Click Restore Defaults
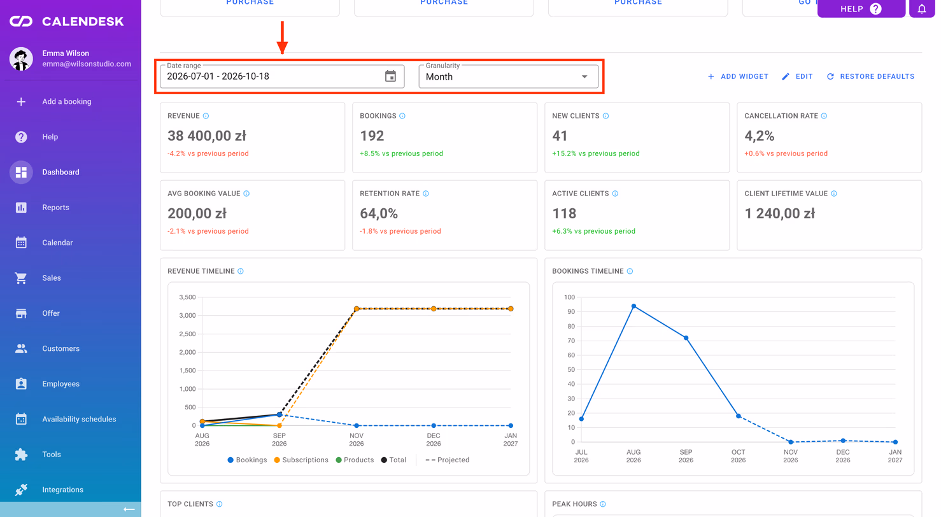The height and width of the screenshot is (517, 941). click(x=870, y=76)
